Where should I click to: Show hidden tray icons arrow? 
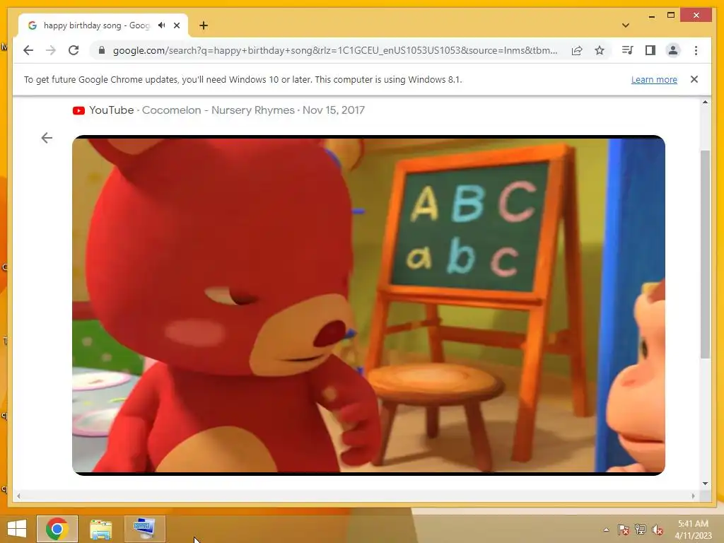coord(606,530)
